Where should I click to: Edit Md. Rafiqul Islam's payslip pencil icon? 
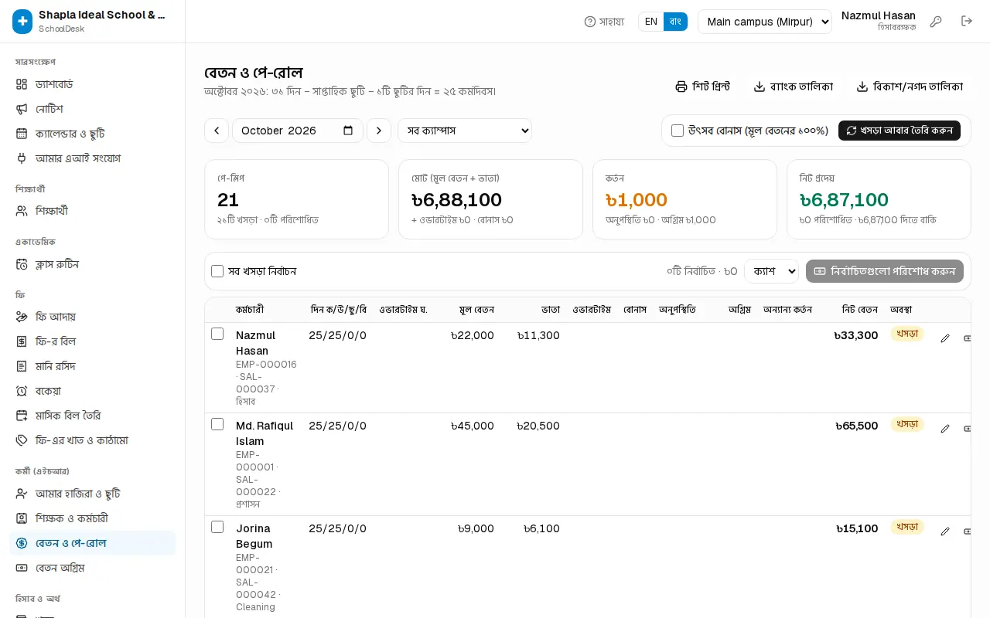point(945,429)
